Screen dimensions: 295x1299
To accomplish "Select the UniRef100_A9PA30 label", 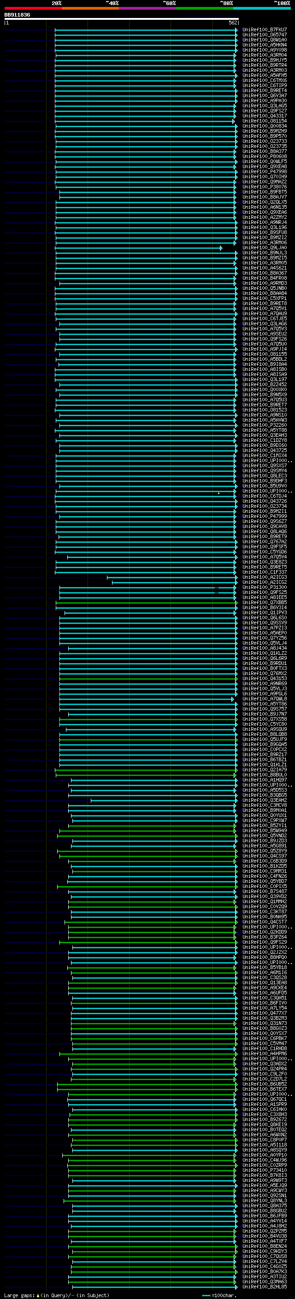I will pos(264,100).
